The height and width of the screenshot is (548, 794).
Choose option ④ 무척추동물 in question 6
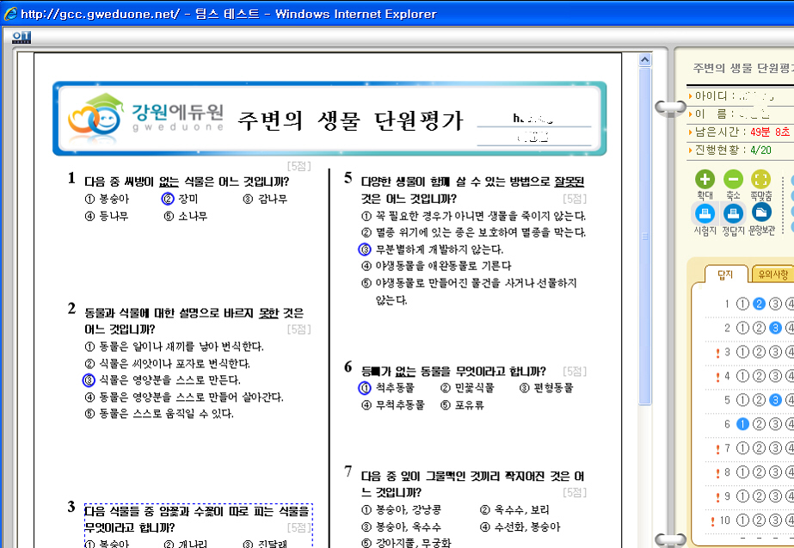(x=393, y=405)
